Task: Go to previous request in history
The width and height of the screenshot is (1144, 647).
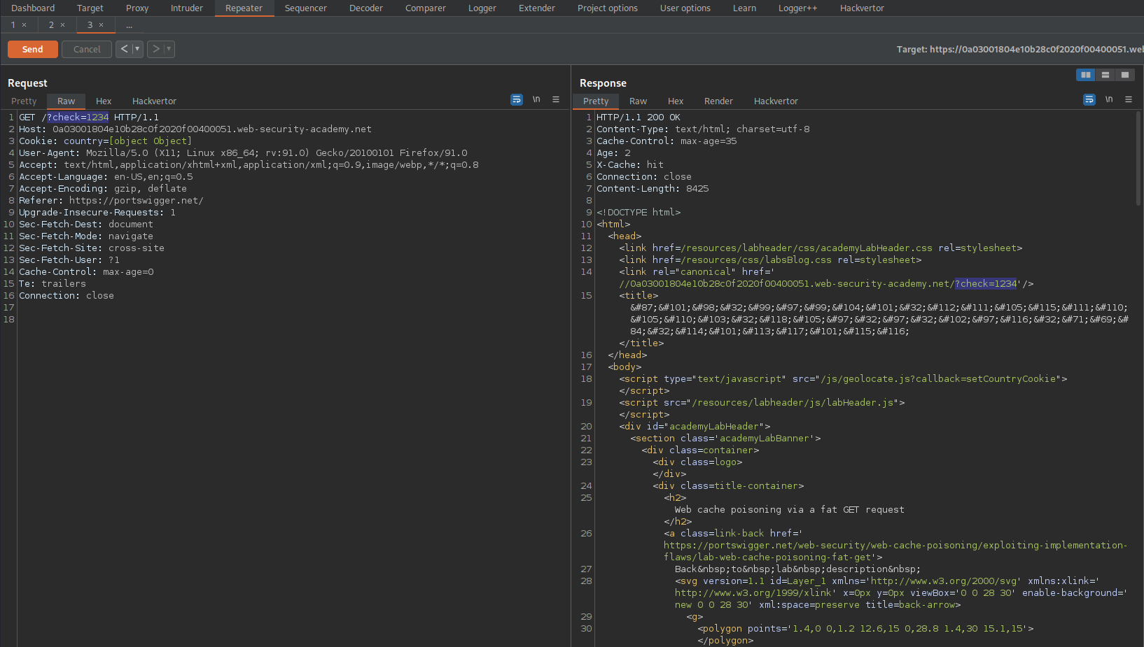Action: [x=124, y=49]
